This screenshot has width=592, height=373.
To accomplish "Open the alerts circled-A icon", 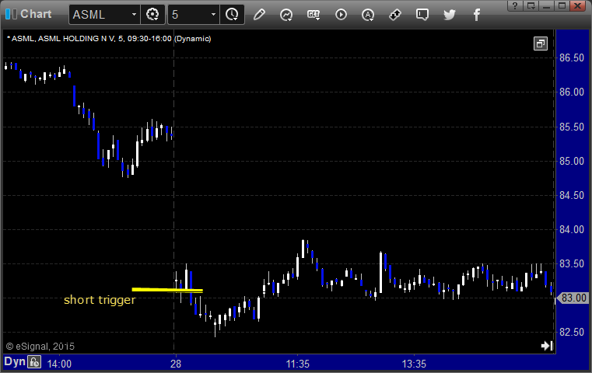I will pyautogui.click(x=368, y=15).
